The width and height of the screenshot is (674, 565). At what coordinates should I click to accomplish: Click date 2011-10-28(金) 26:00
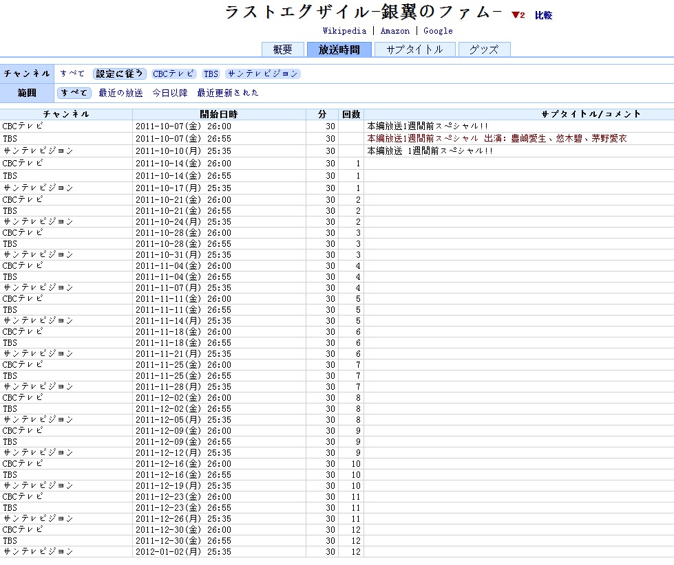184,233
